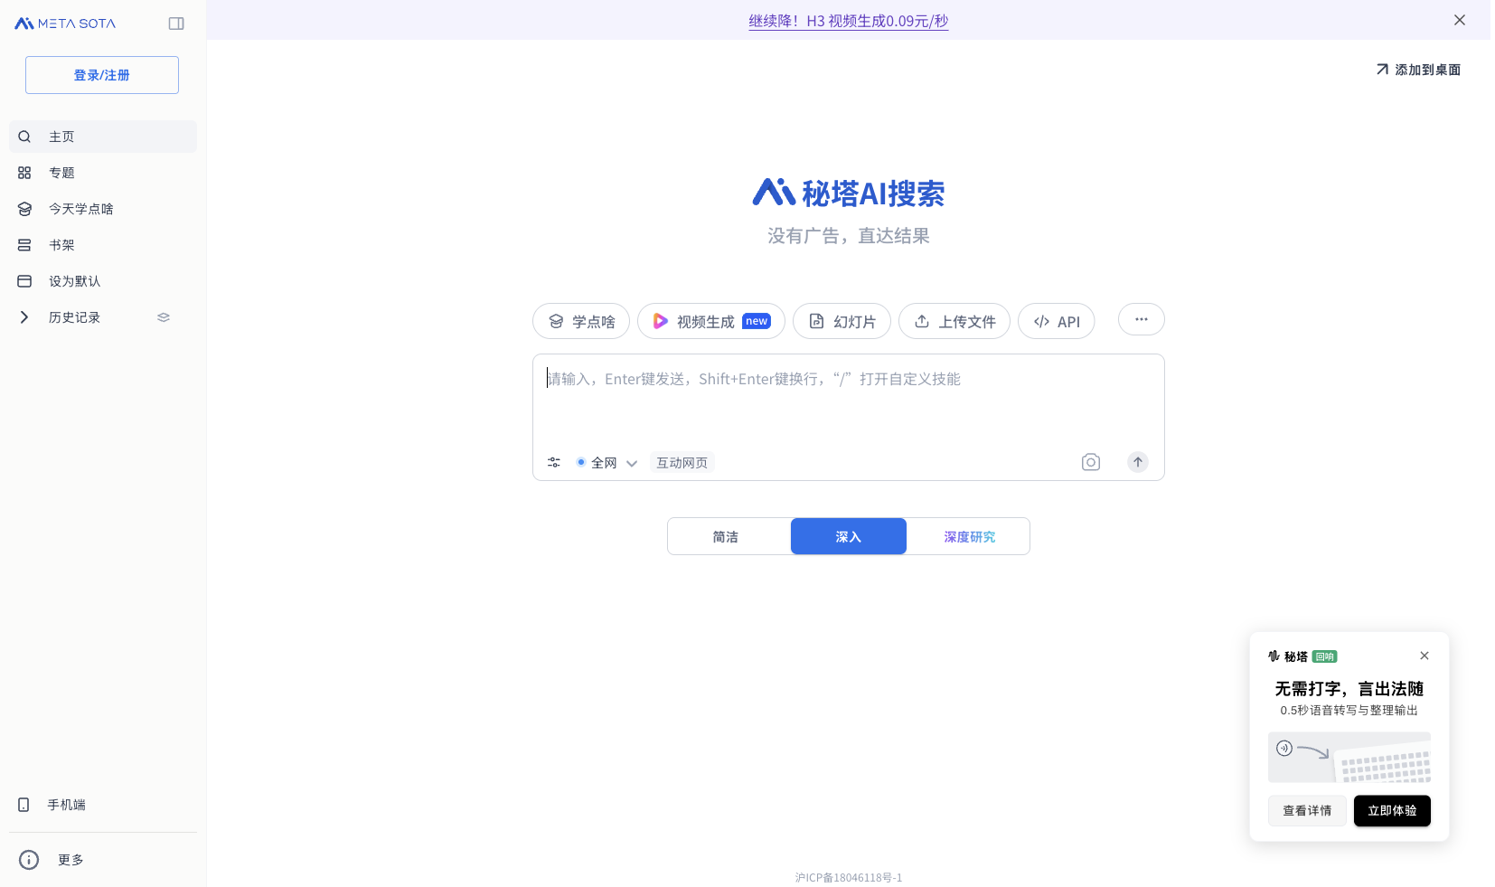
Task: Select the 深入 mode
Action: click(x=849, y=536)
